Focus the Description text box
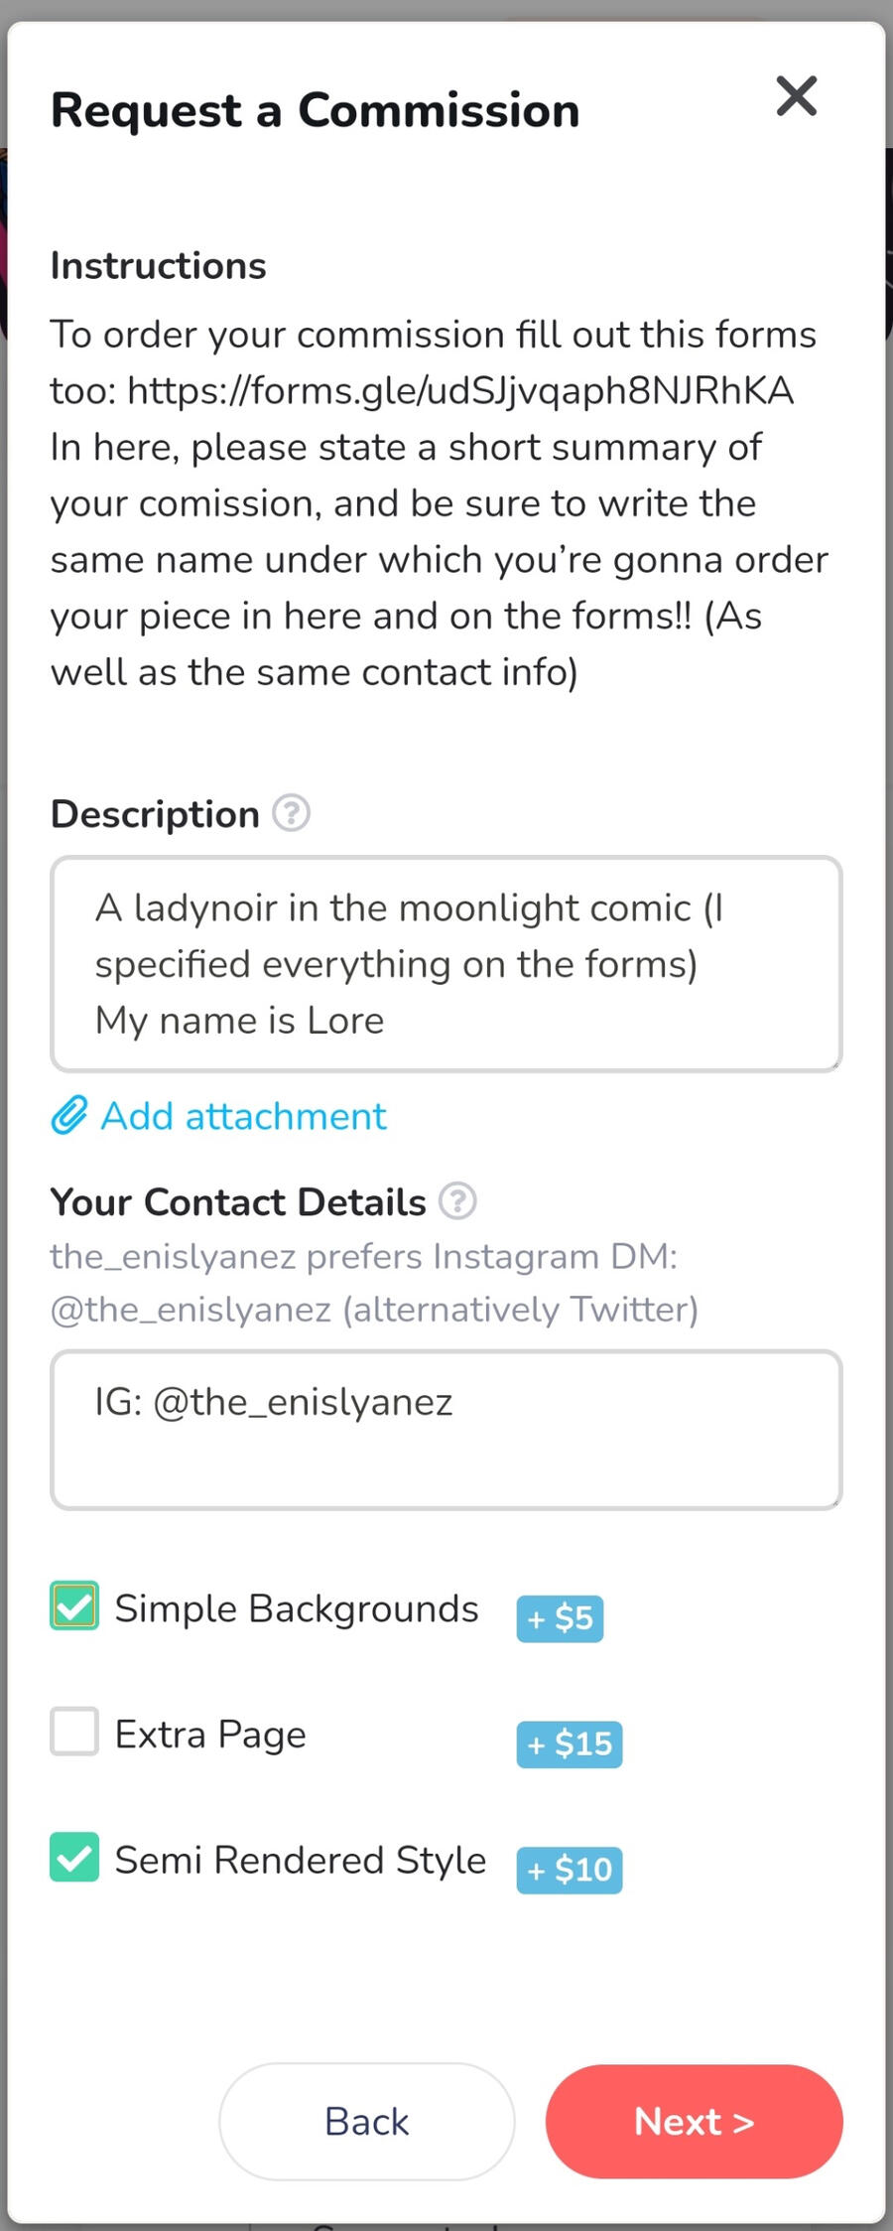The image size is (893, 2231). tap(446, 963)
